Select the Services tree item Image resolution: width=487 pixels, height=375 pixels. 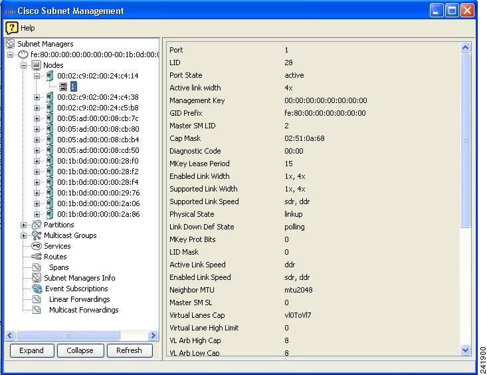[57, 246]
